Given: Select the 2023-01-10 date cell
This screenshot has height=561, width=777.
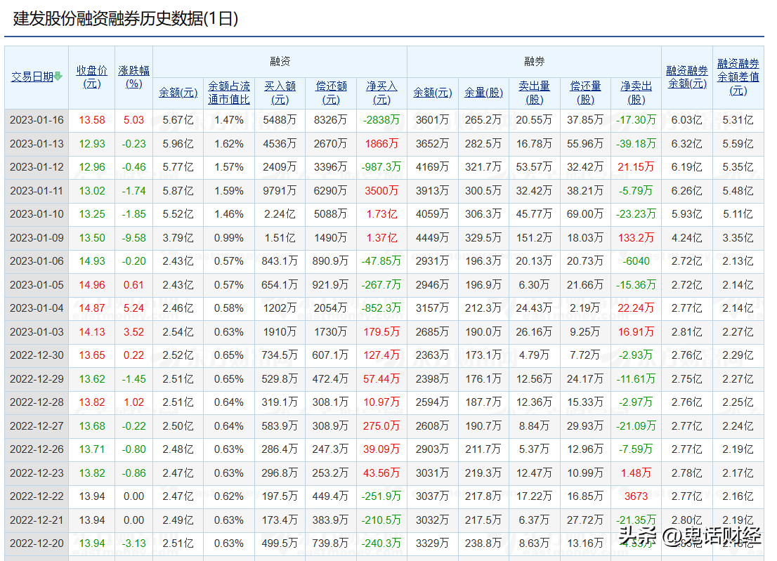Looking at the screenshot, I should point(37,214).
